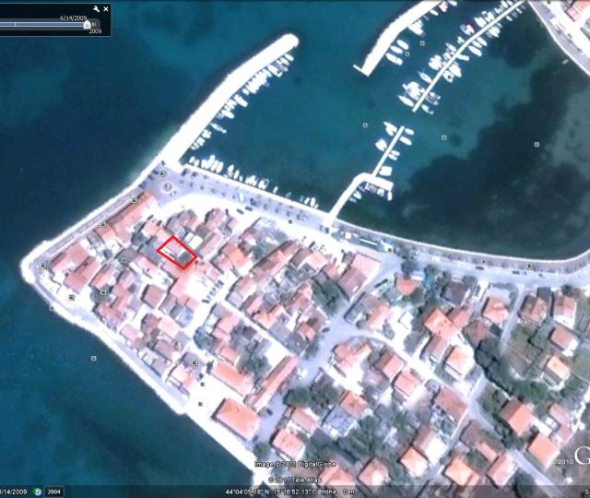
Task: Open photo icon in the sea southwest of town
Action: pyautogui.click(x=93, y=357)
